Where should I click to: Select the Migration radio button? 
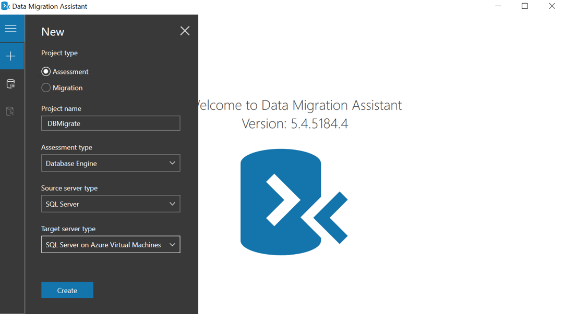46,88
